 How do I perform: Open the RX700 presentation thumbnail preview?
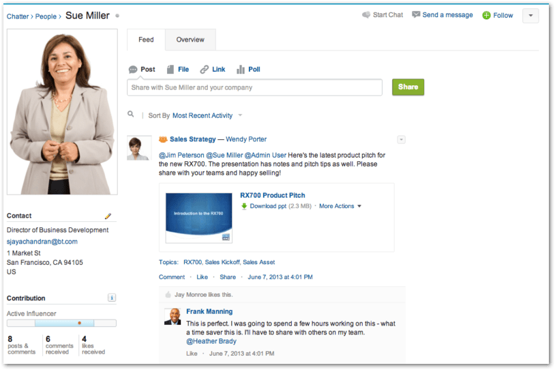tap(198, 218)
